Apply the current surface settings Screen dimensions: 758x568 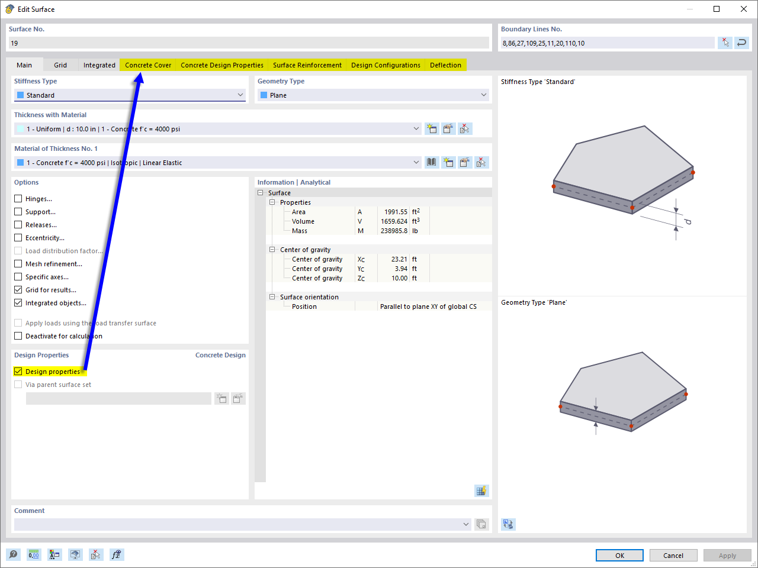727,555
